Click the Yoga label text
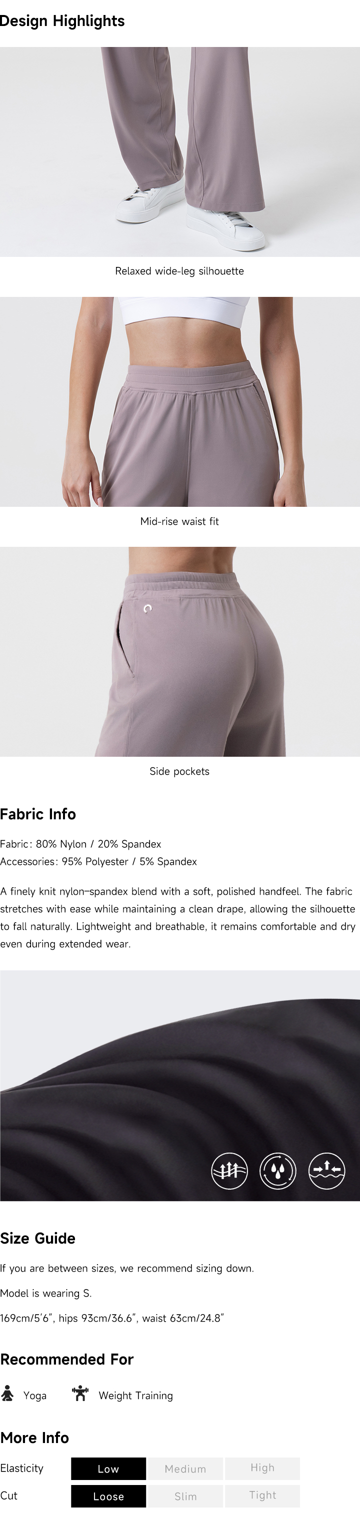Screen dimensions: 360x1523 click(35, 1396)
